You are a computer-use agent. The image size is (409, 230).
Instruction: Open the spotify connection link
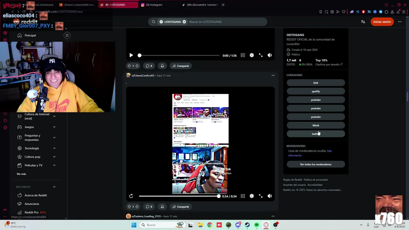pos(316,91)
